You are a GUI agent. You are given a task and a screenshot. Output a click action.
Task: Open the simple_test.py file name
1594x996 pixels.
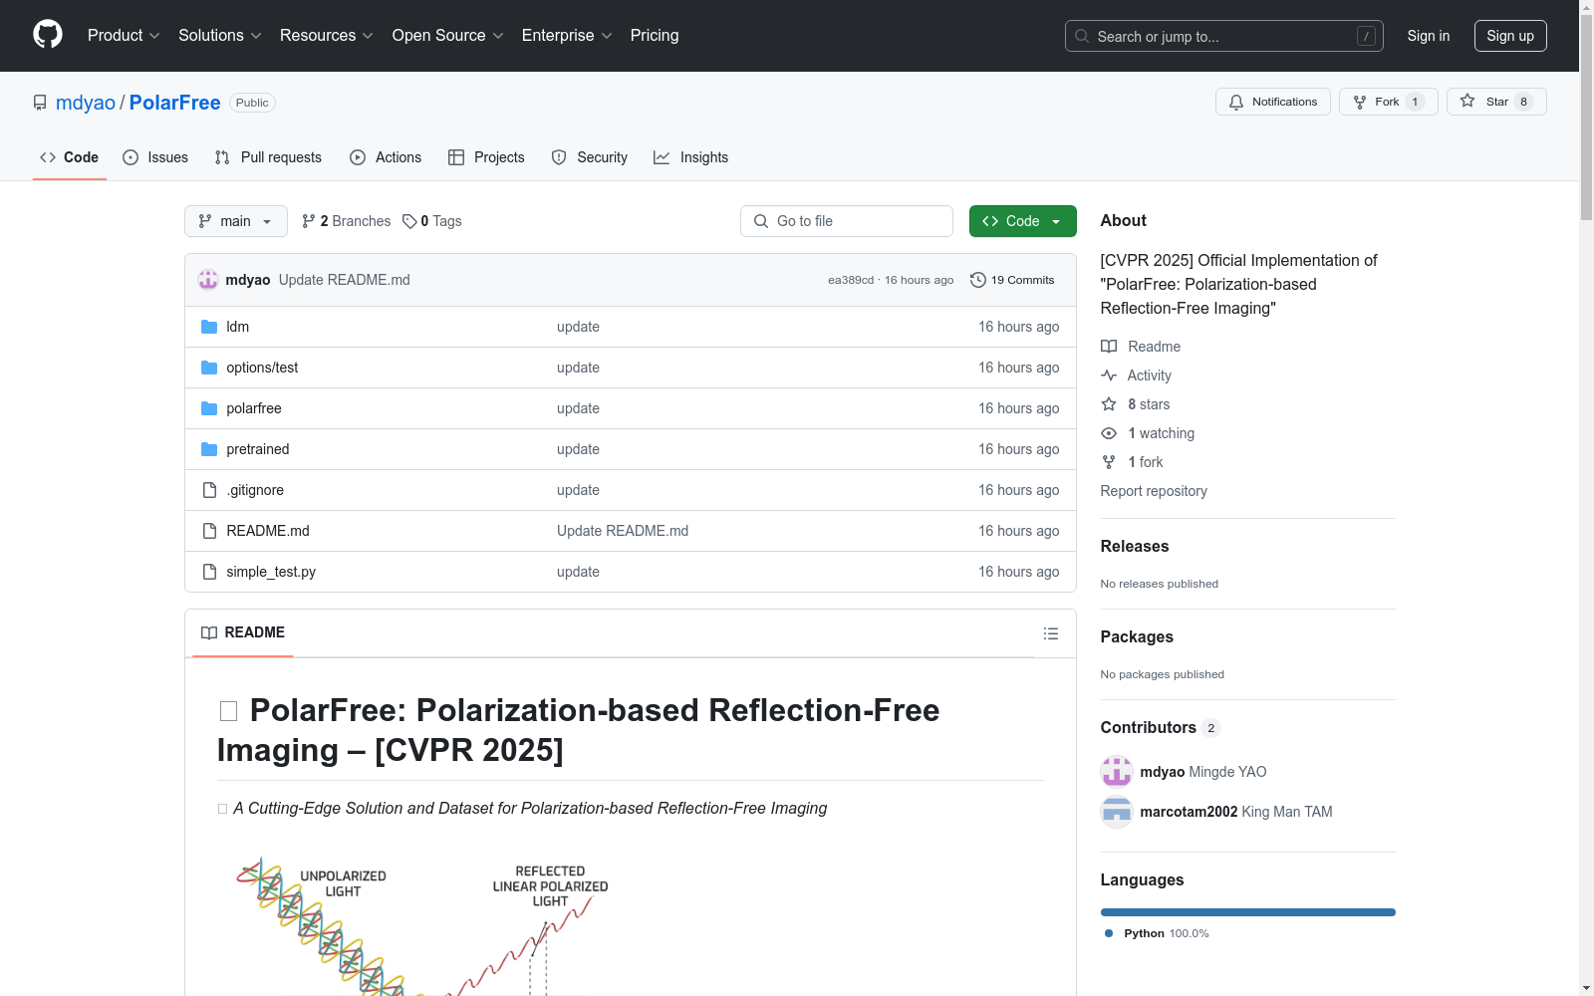(271, 572)
